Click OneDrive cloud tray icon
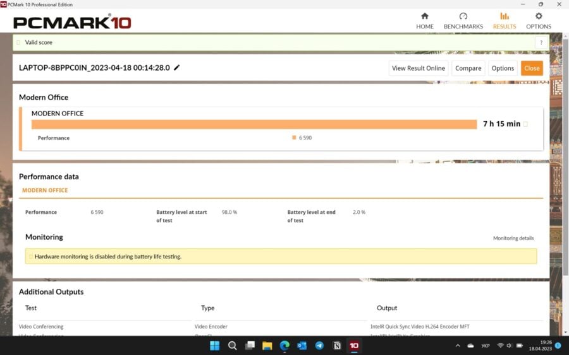 [470, 346]
